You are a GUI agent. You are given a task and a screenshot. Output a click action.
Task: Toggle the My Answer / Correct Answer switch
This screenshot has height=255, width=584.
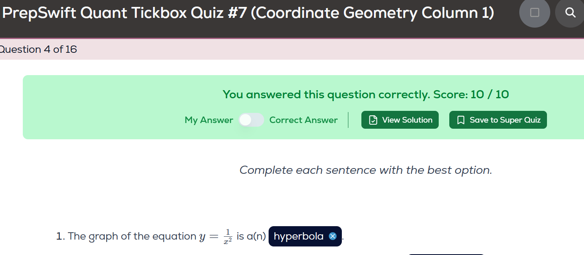251,120
